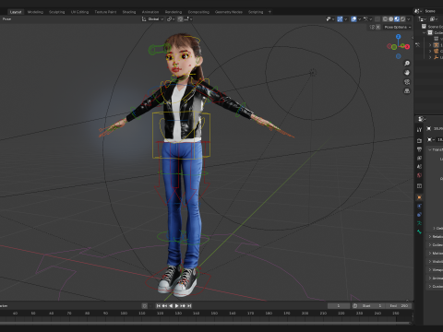Toggle viewport gizmos display

coord(340,19)
